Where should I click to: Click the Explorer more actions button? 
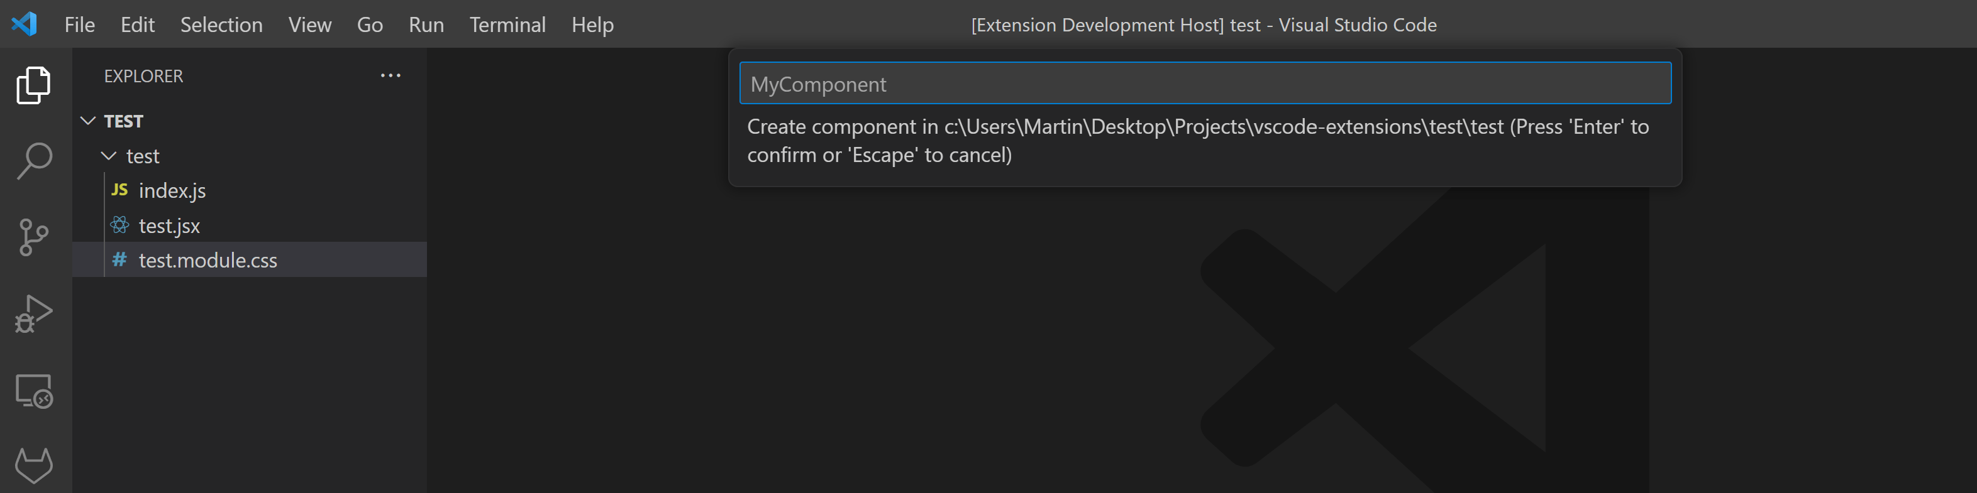tap(390, 74)
